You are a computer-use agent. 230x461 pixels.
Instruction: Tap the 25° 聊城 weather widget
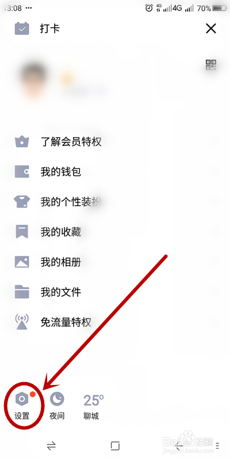tap(93, 406)
